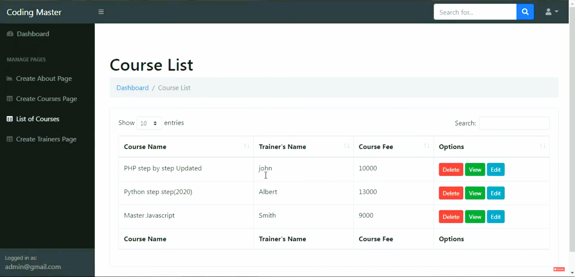Open the user account person icon

point(549,12)
